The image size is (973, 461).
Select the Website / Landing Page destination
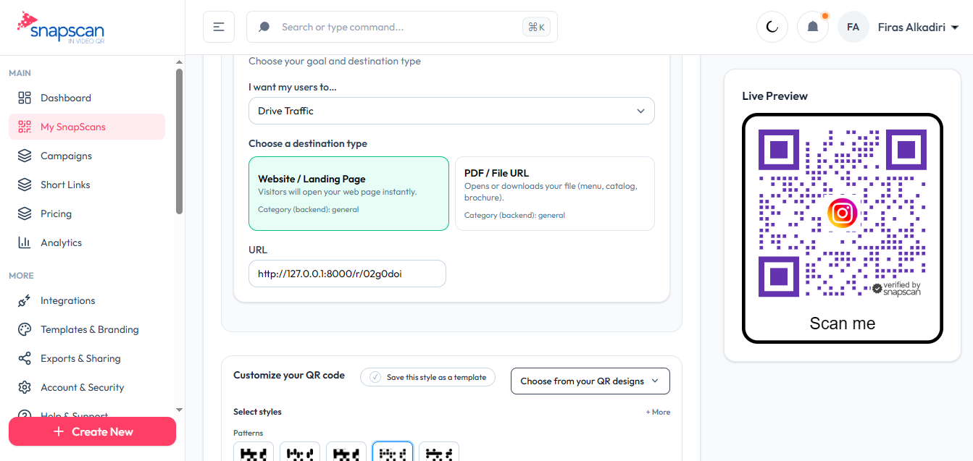point(348,193)
